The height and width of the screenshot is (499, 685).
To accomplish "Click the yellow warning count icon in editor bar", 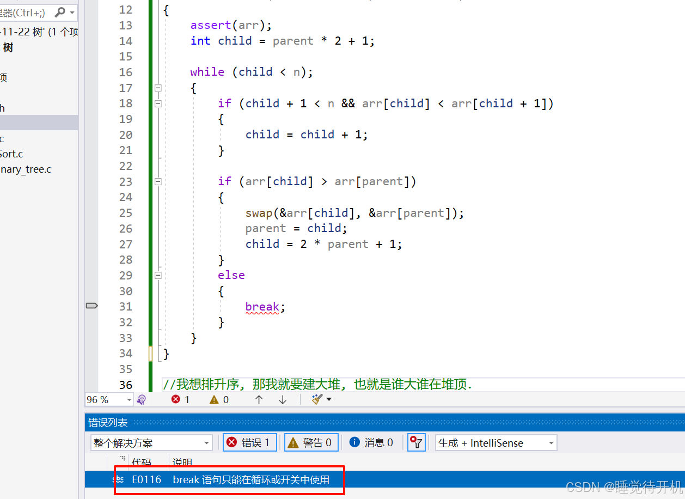I will tap(215, 399).
